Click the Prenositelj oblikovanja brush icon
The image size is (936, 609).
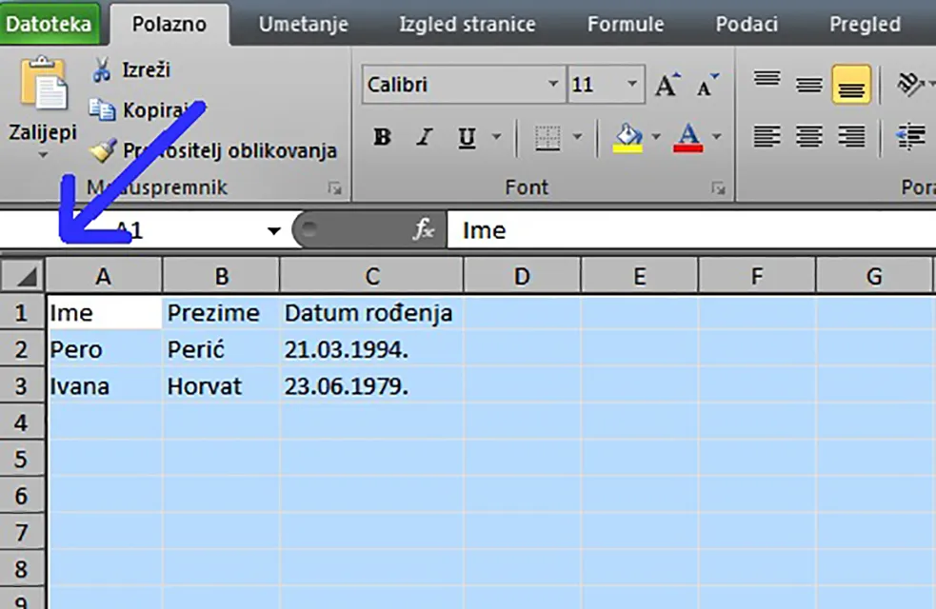coord(103,150)
